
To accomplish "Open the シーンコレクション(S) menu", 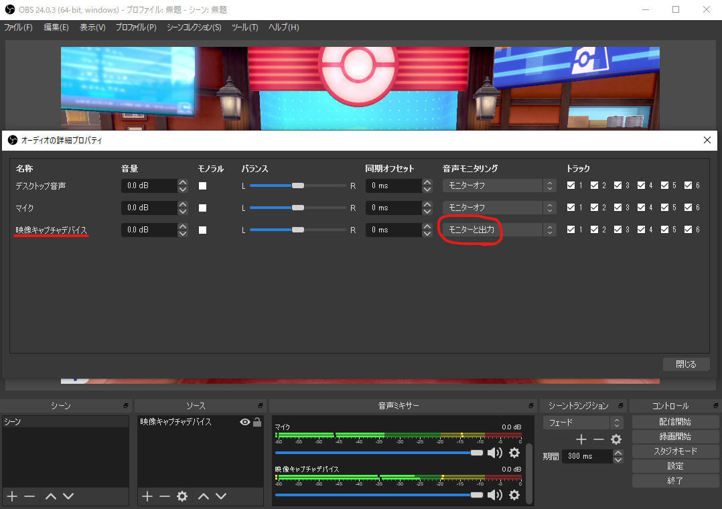I will point(194,27).
